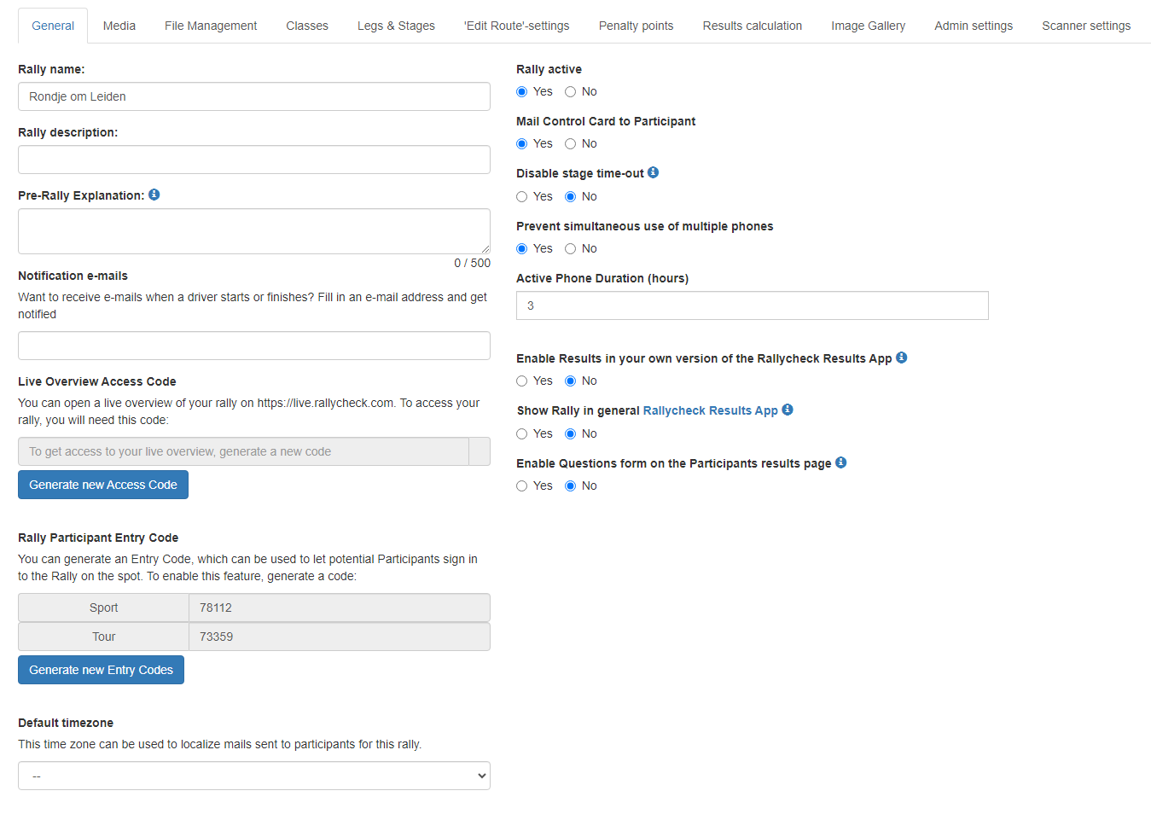Click Generate new Entry Codes button
The width and height of the screenshot is (1151, 814).
(101, 670)
